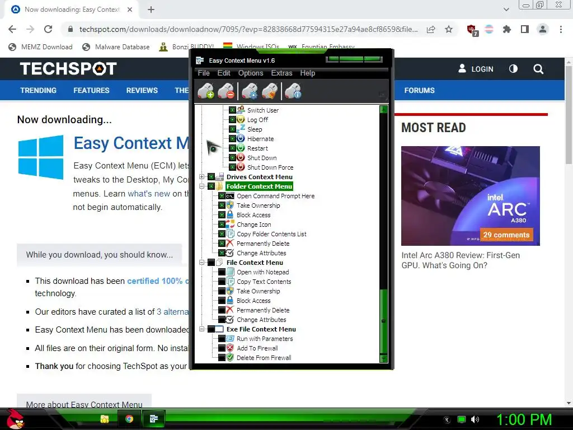
Task: Open a new browser tab with plus button
Action: (x=151, y=10)
